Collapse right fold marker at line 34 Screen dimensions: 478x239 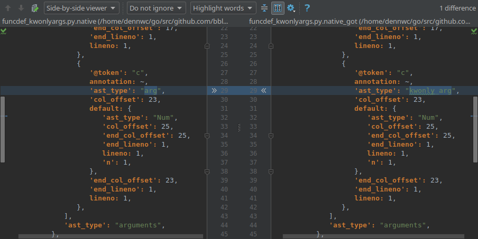(x=271, y=136)
